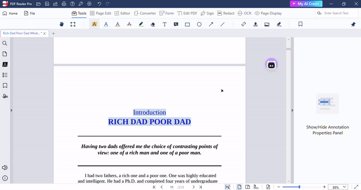Open the Redact tab
The image size is (361, 190).
click(226, 14)
